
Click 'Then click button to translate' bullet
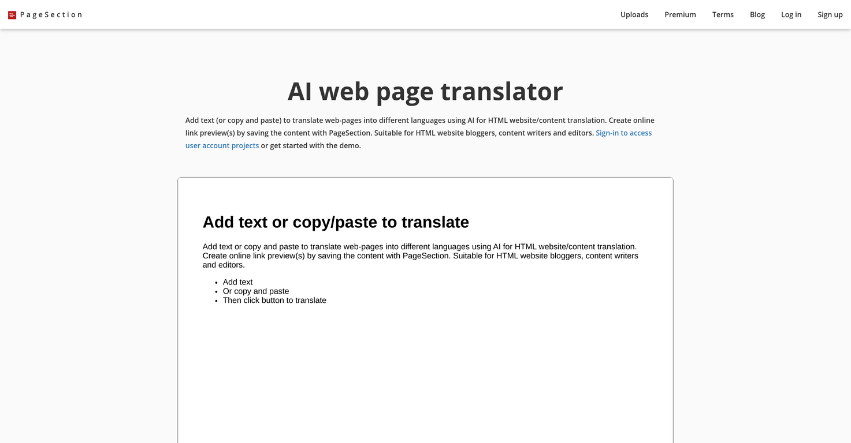click(274, 300)
